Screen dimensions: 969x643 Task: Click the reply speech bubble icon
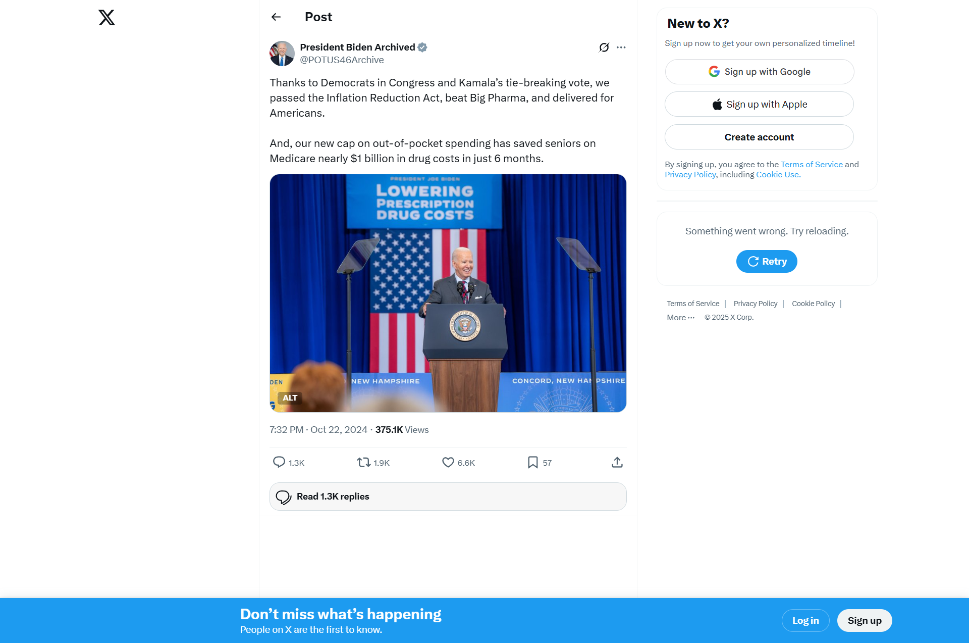[279, 462]
